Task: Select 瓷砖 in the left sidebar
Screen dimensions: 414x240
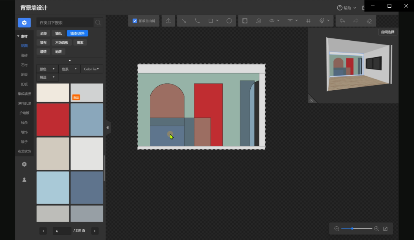Action: pyautogui.click(x=25, y=55)
